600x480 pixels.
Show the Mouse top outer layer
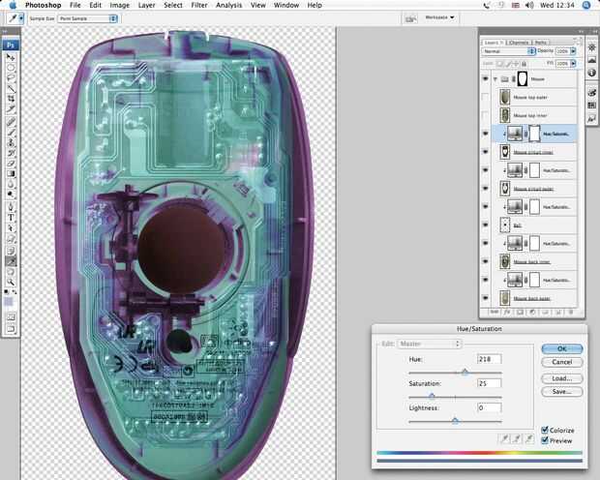(x=485, y=97)
